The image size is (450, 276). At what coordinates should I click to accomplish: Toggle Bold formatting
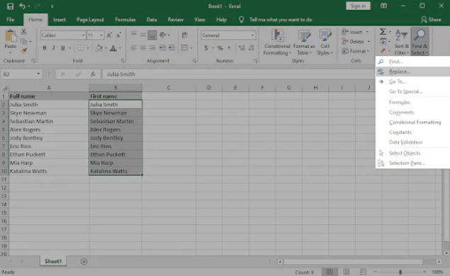click(x=45, y=48)
